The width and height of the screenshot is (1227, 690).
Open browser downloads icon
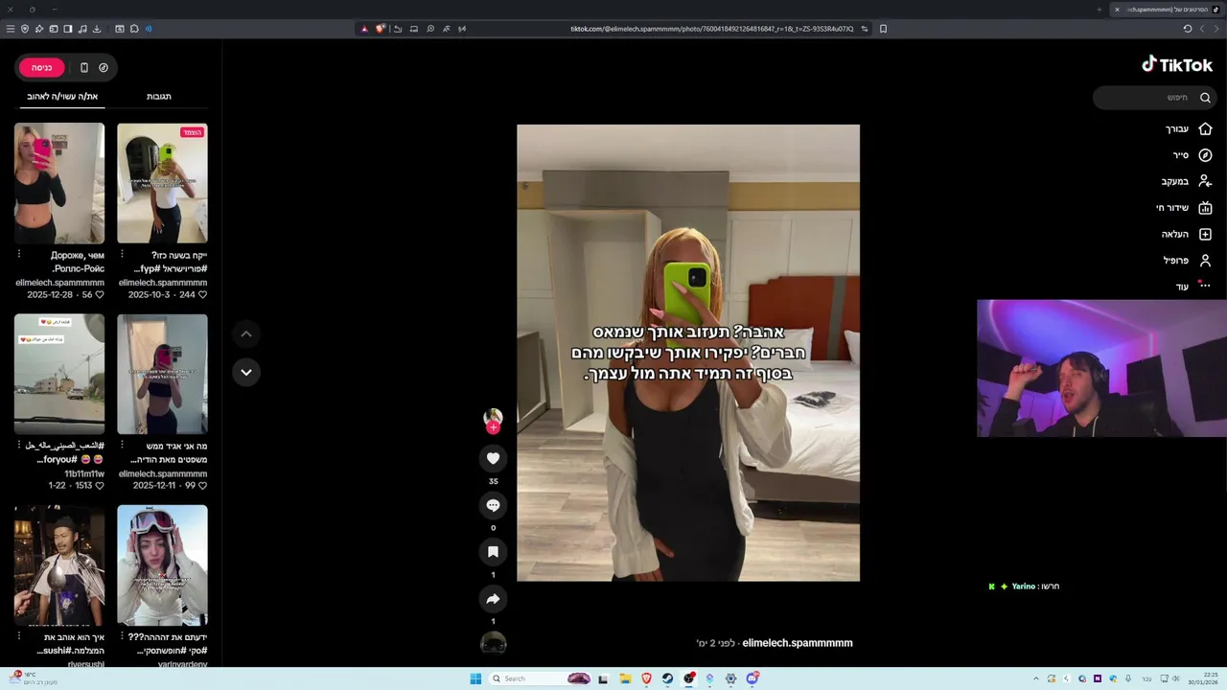tap(97, 29)
